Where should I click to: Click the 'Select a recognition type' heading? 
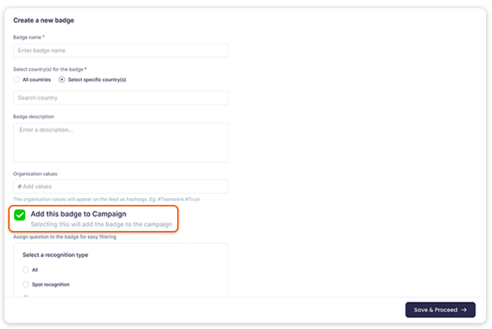[55, 255]
